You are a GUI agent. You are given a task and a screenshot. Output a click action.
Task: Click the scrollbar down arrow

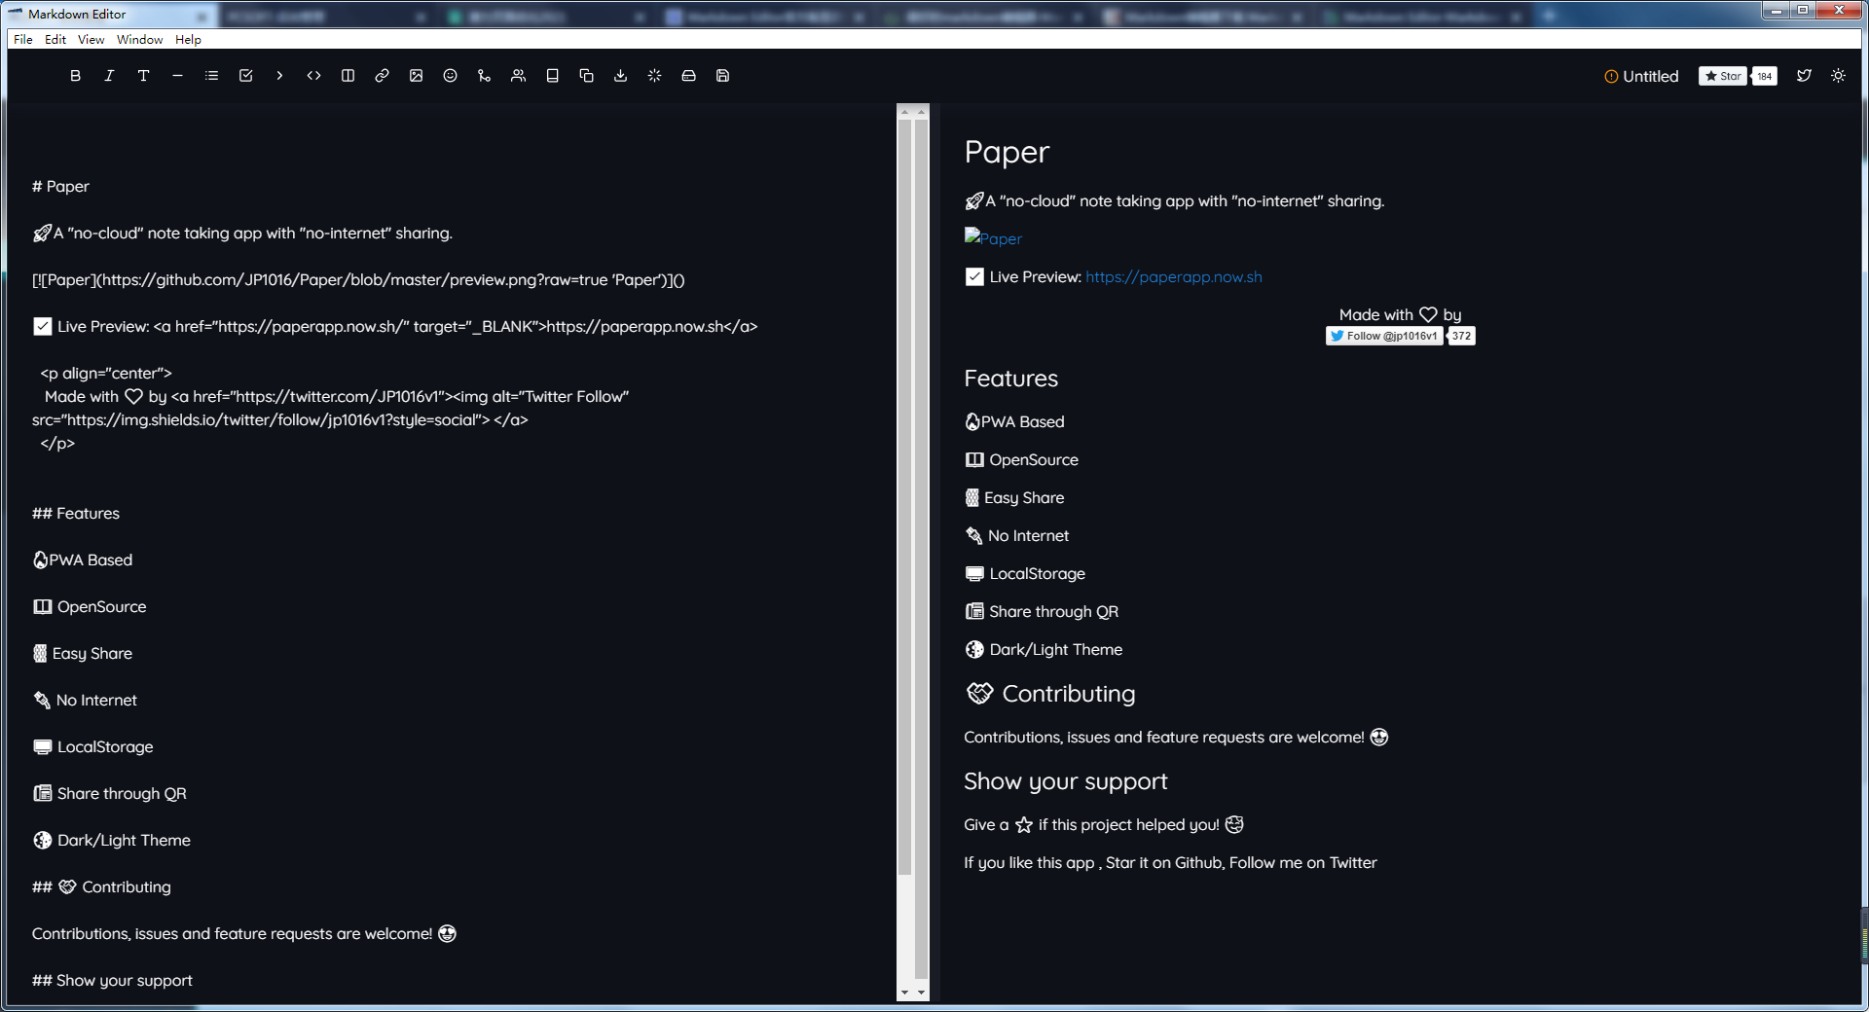pyautogui.click(x=905, y=993)
